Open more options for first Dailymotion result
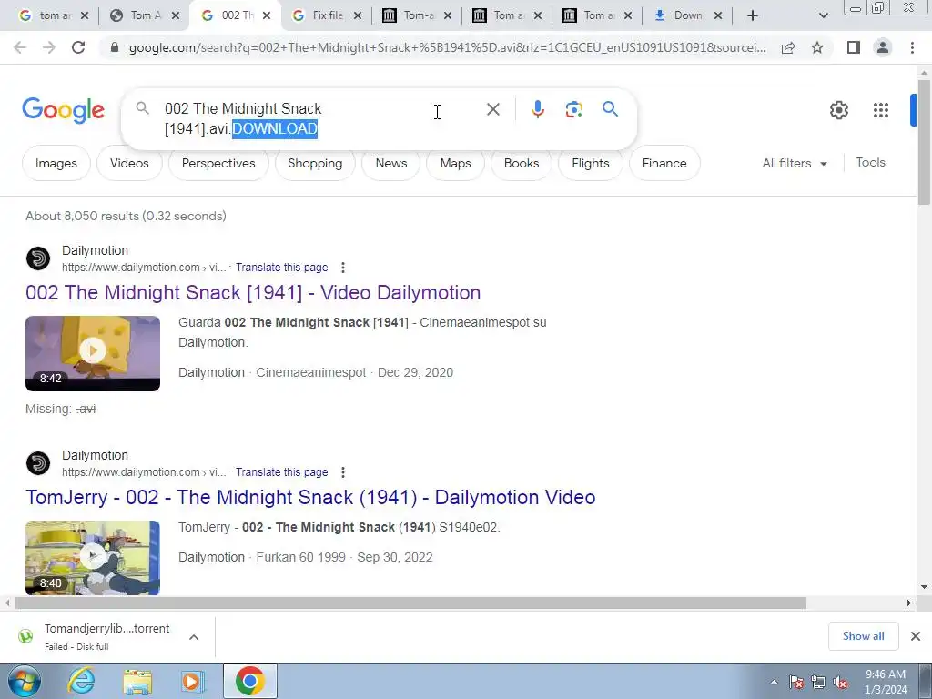The height and width of the screenshot is (699, 932). click(x=343, y=268)
